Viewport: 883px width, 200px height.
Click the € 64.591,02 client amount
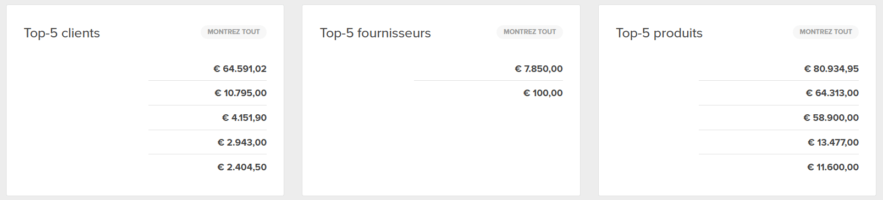click(x=240, y=69)
